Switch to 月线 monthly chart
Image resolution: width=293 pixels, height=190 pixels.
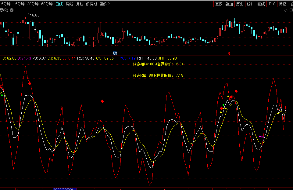pos(80,4)
